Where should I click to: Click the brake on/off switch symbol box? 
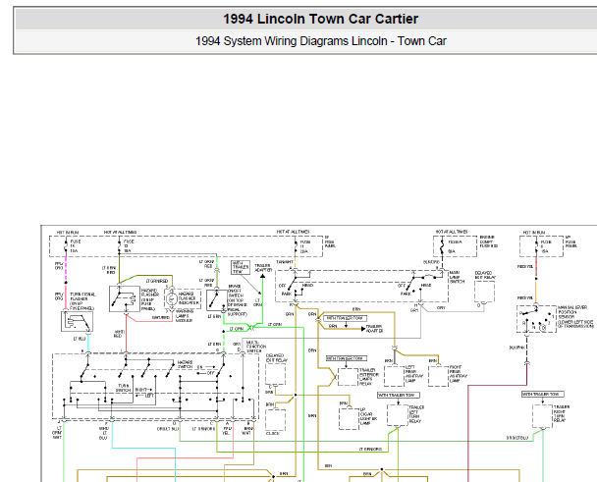pos(217,300)
